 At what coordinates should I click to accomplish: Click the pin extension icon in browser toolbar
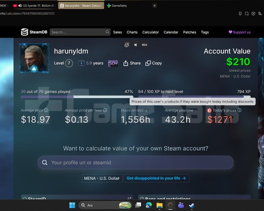pos(240,14)
